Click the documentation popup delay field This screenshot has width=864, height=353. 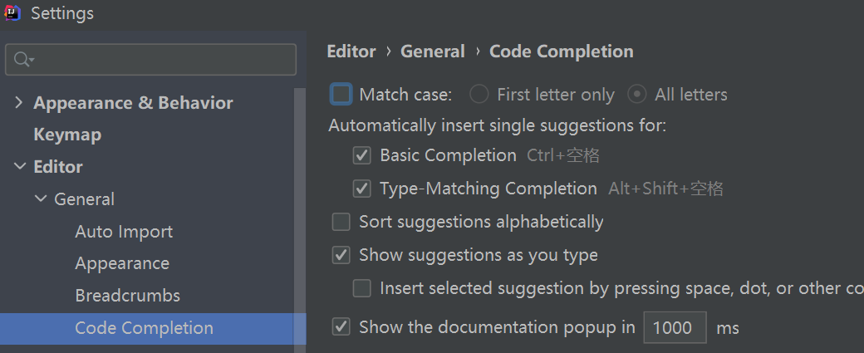coord(674,327)
